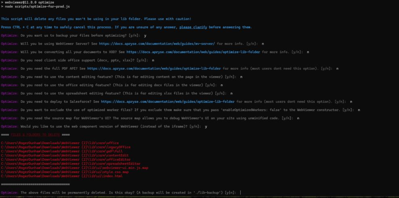399x198 pixels.
Task: Click the 'This script will delete any files' warning
Action: coord(96,19)
